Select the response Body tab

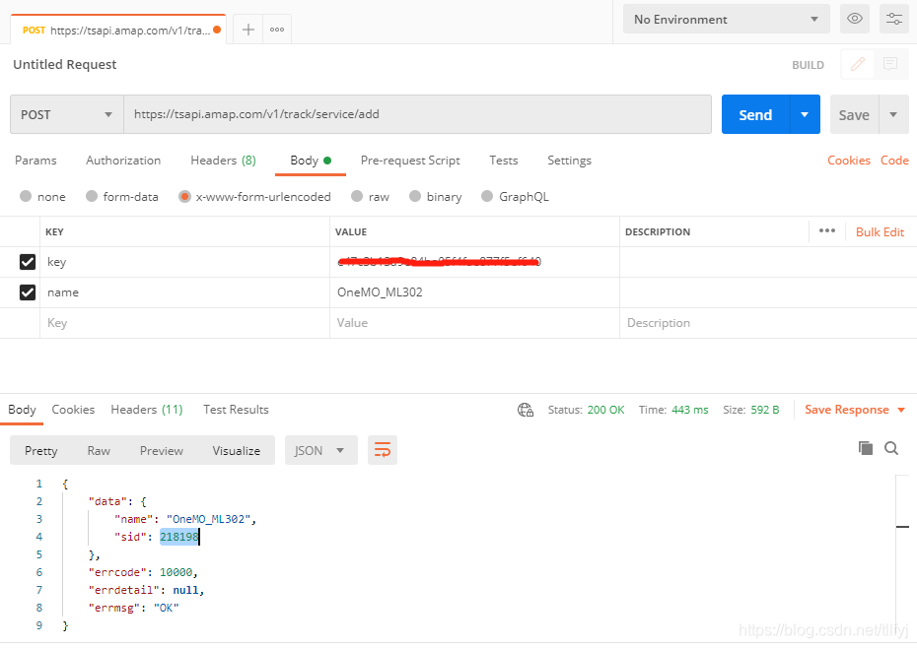pos(23,410)
